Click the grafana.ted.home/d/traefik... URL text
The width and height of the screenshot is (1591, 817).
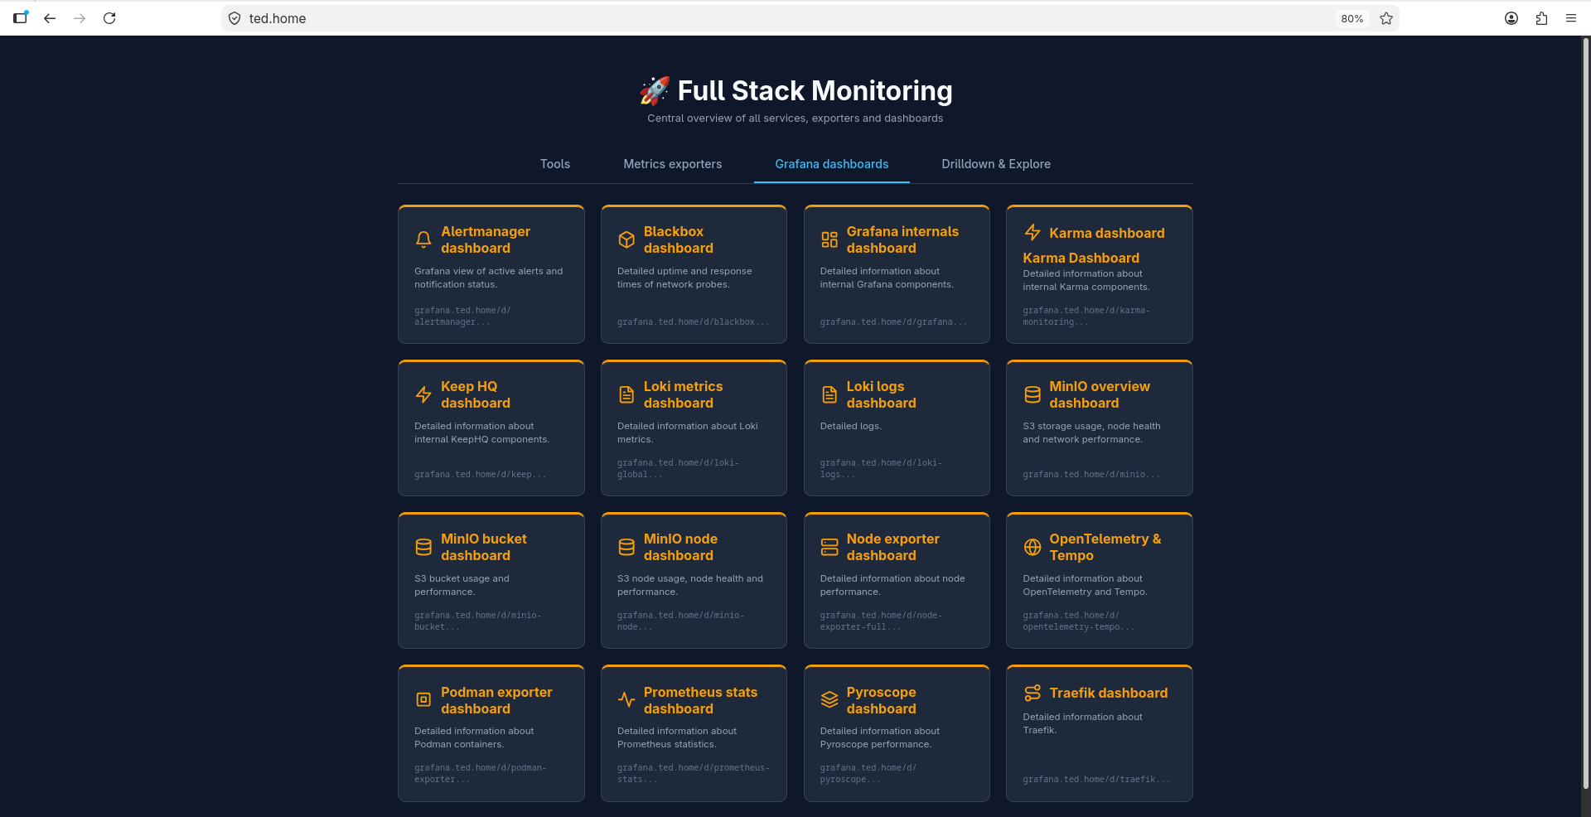pyautogui.click(x=1096, y=780)
